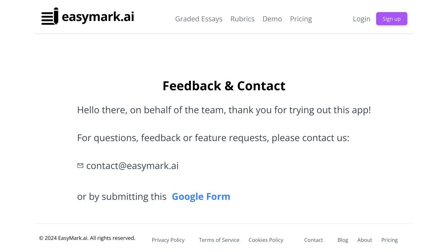The height and width of the screenshot is (252, 448).
Task: Click the Login link
Action: click(x=361, y=19)
